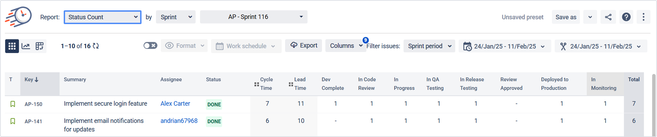
Task: Open the Sprint period filter dropdown
Action: click(x=429, y=46)
